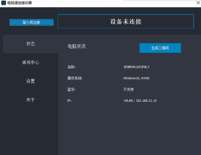Click the computer name 1E9BK9A1XSJP8L3
Viewport: 201px width, 155px height.
[x=136, y=67]
